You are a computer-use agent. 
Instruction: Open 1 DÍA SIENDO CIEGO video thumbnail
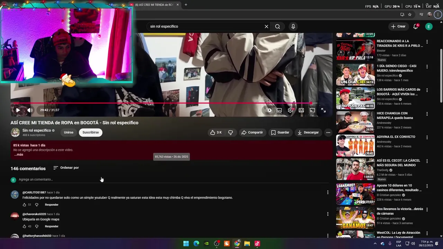point(355,74)
